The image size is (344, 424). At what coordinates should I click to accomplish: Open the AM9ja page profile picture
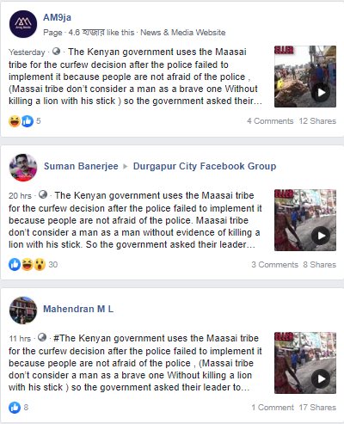tap(23, 24)
